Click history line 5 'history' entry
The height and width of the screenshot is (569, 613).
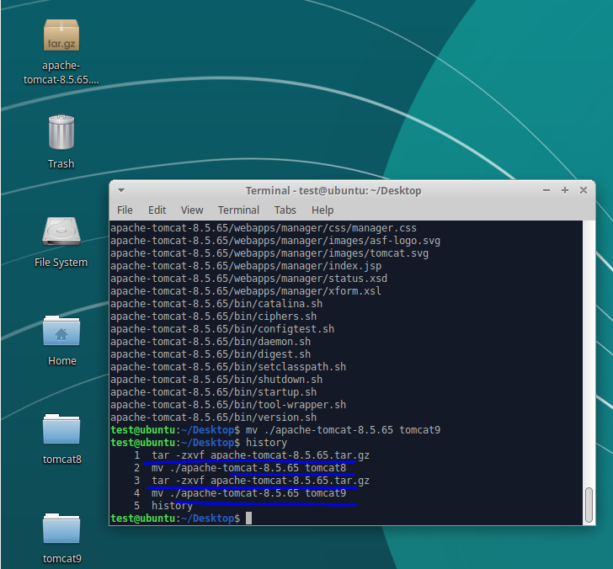[172, 506]
